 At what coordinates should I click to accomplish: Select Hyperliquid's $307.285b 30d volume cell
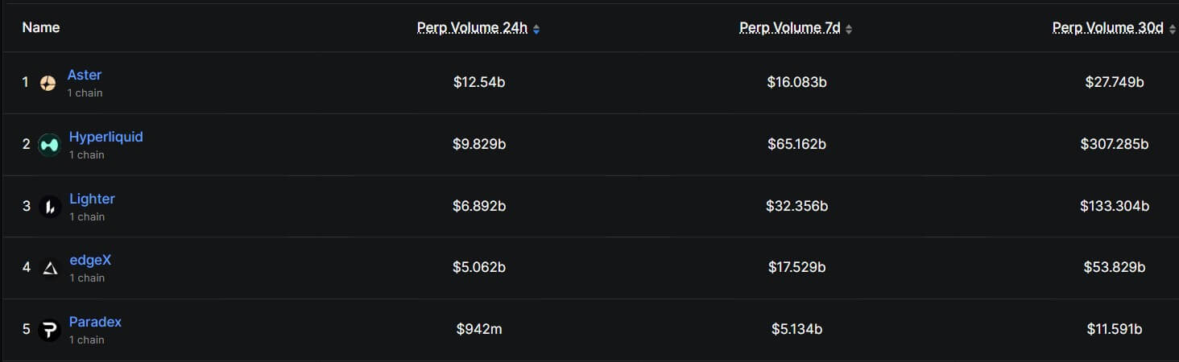point(1115,144)
